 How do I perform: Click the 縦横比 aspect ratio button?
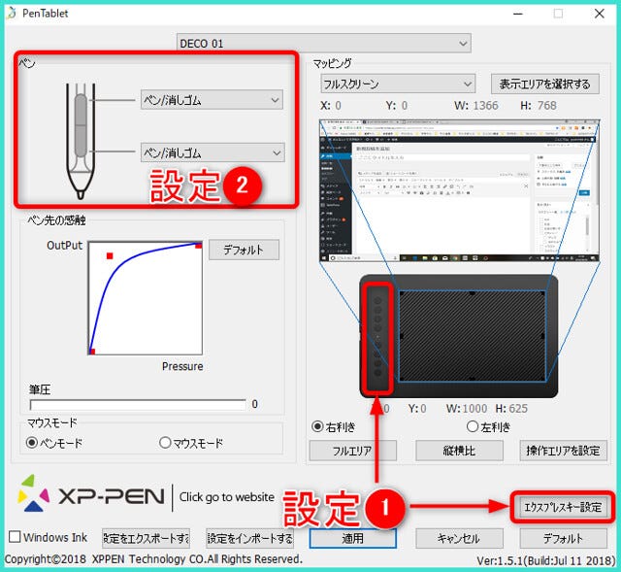[x=459, y=451]
